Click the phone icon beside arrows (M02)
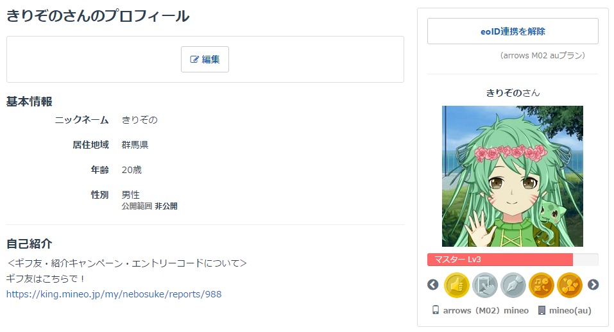The image size is (614, 332). point(436,310)
